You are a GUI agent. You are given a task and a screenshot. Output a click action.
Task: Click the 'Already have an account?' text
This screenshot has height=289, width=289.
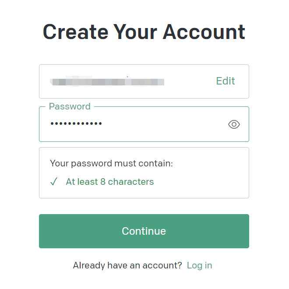(x=127, y=265)
